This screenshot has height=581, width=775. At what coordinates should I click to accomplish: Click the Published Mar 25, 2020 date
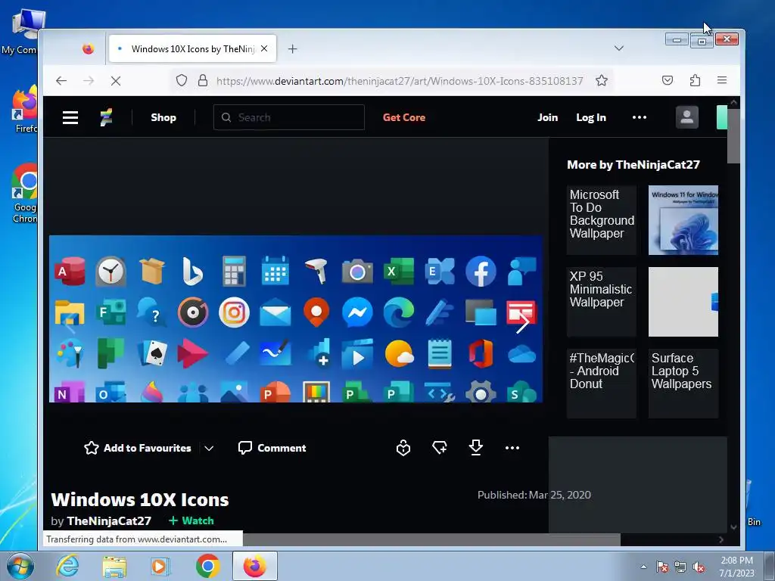tap(534, 495)
